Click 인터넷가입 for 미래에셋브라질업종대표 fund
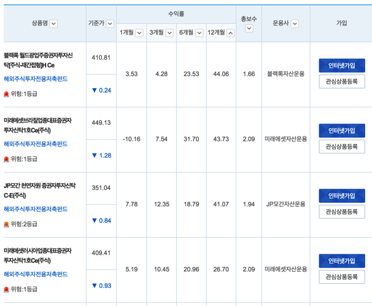The image size is (372, 306). [342, 130]
